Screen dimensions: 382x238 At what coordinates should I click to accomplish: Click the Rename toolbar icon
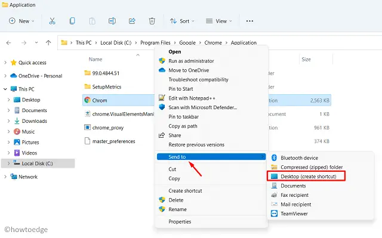[112, 21]
